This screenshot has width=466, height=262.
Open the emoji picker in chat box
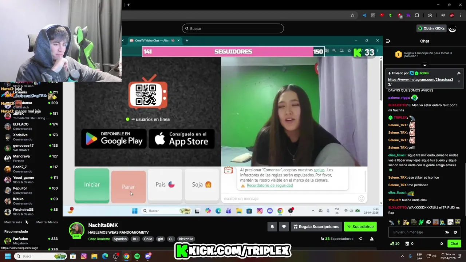[x=455, y=232]
